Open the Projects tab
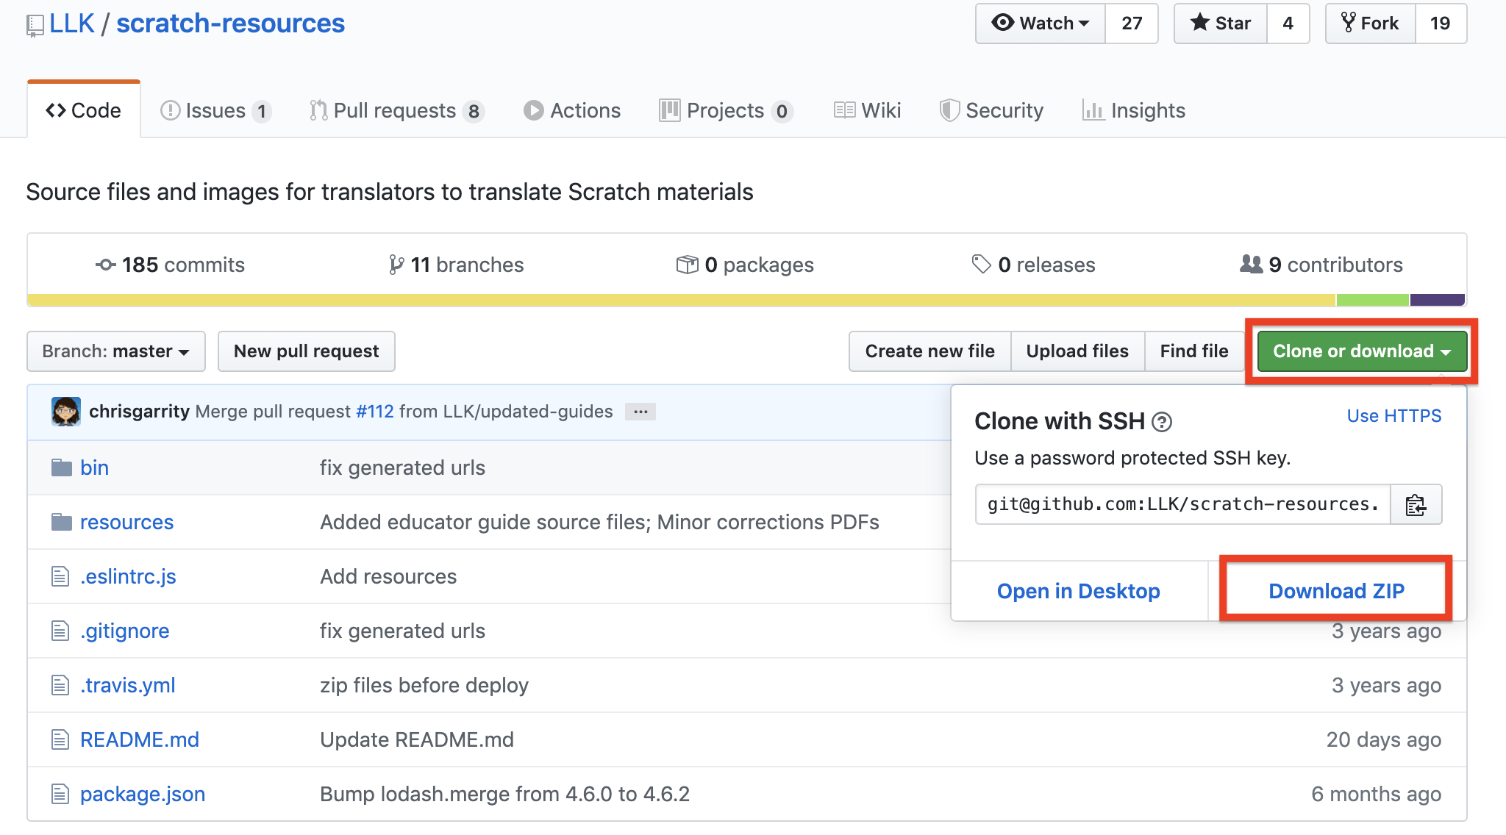 click(x=726, y=110)
